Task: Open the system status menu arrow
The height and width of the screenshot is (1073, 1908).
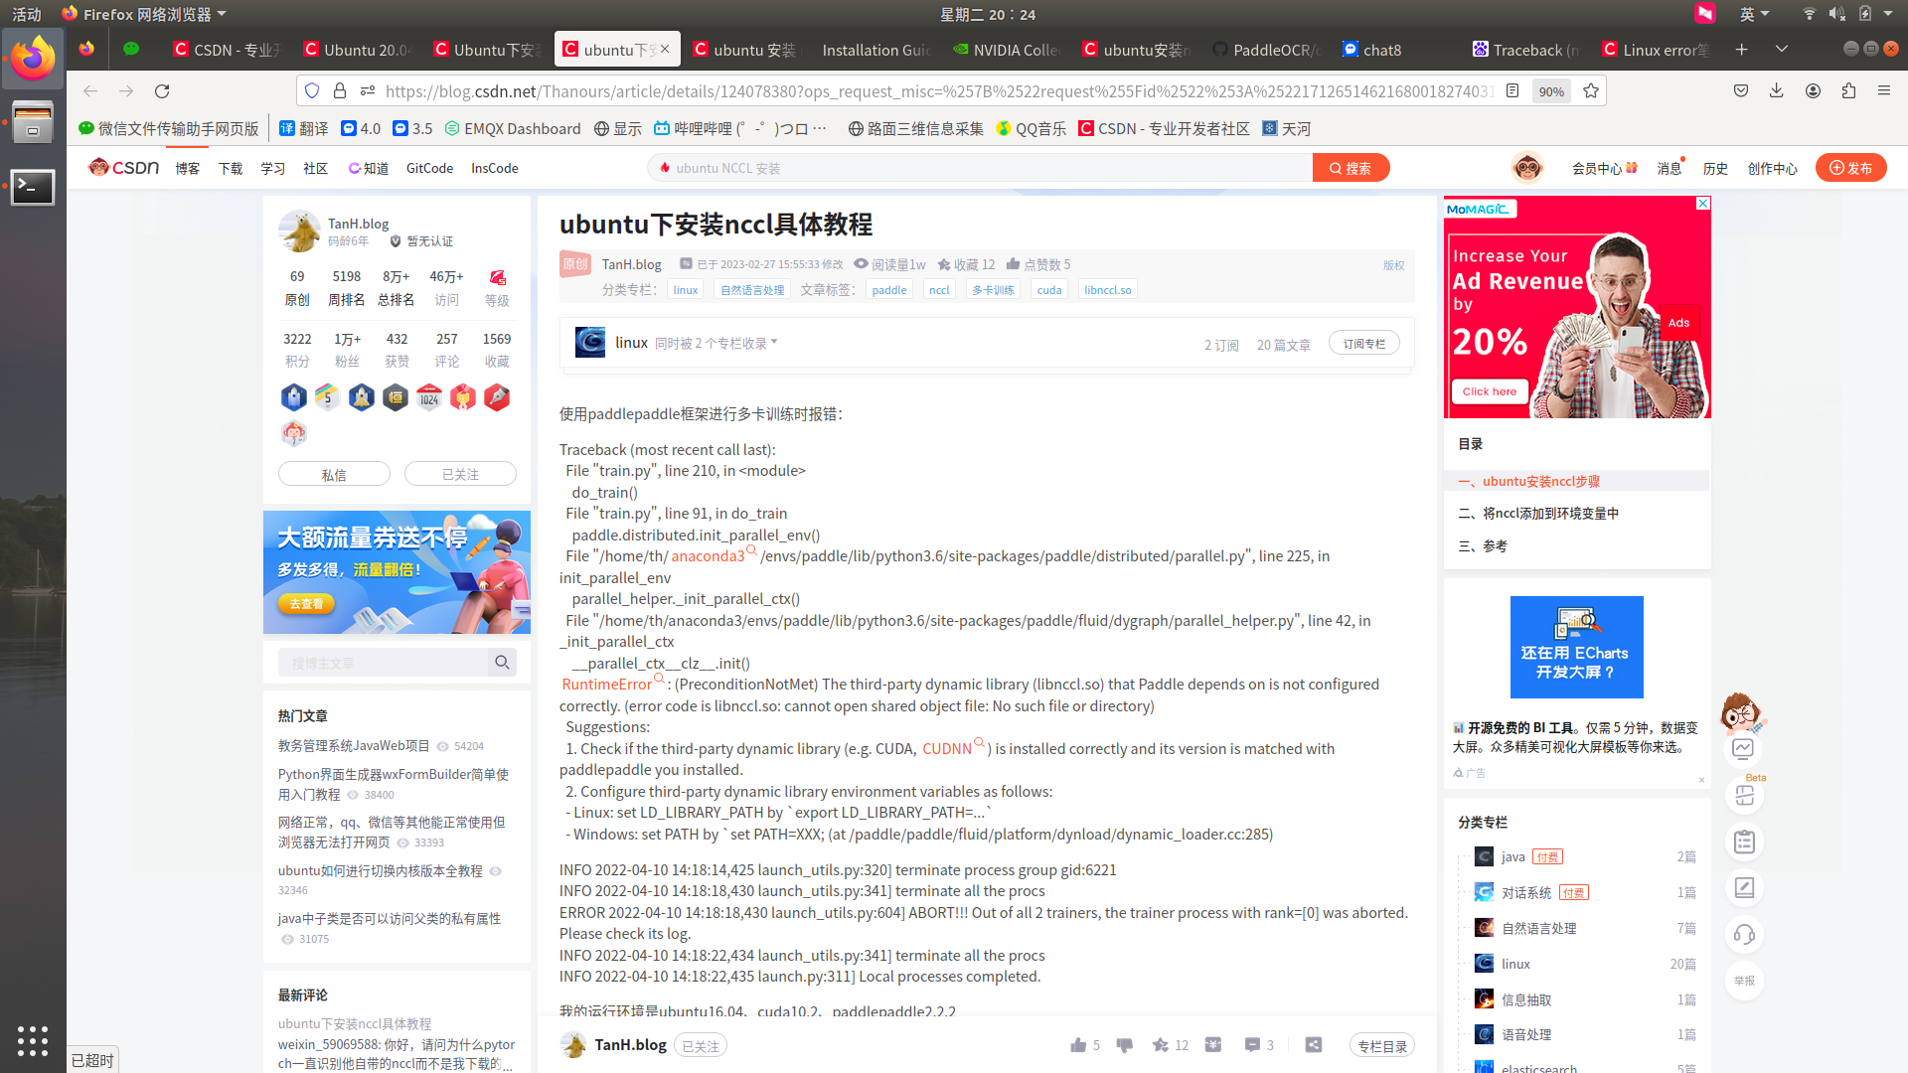Action: click(x=1888, y=14)
